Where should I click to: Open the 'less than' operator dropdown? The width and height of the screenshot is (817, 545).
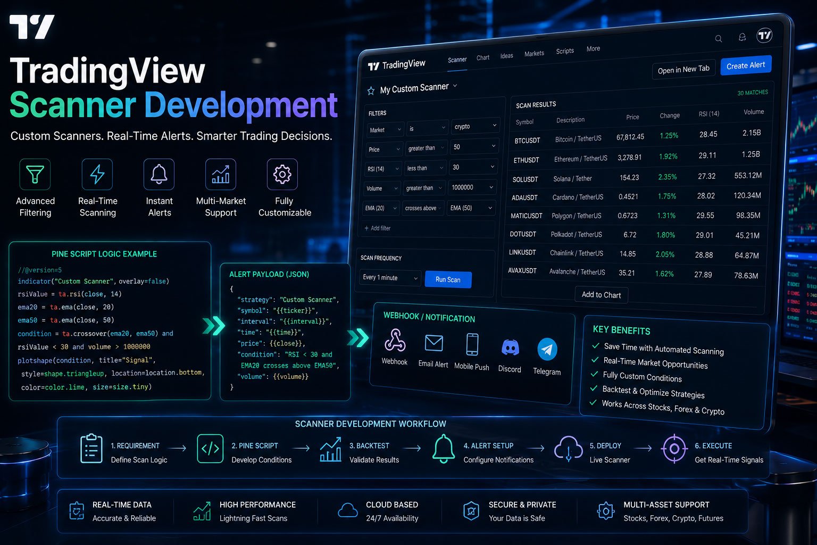pos(425,168)
